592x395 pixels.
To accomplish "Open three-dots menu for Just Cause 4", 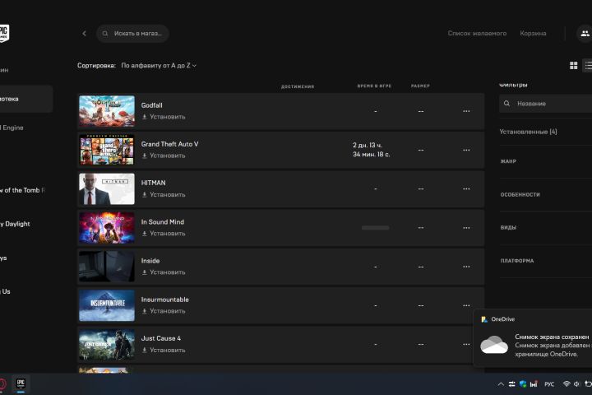I will [x=466, y=344].
